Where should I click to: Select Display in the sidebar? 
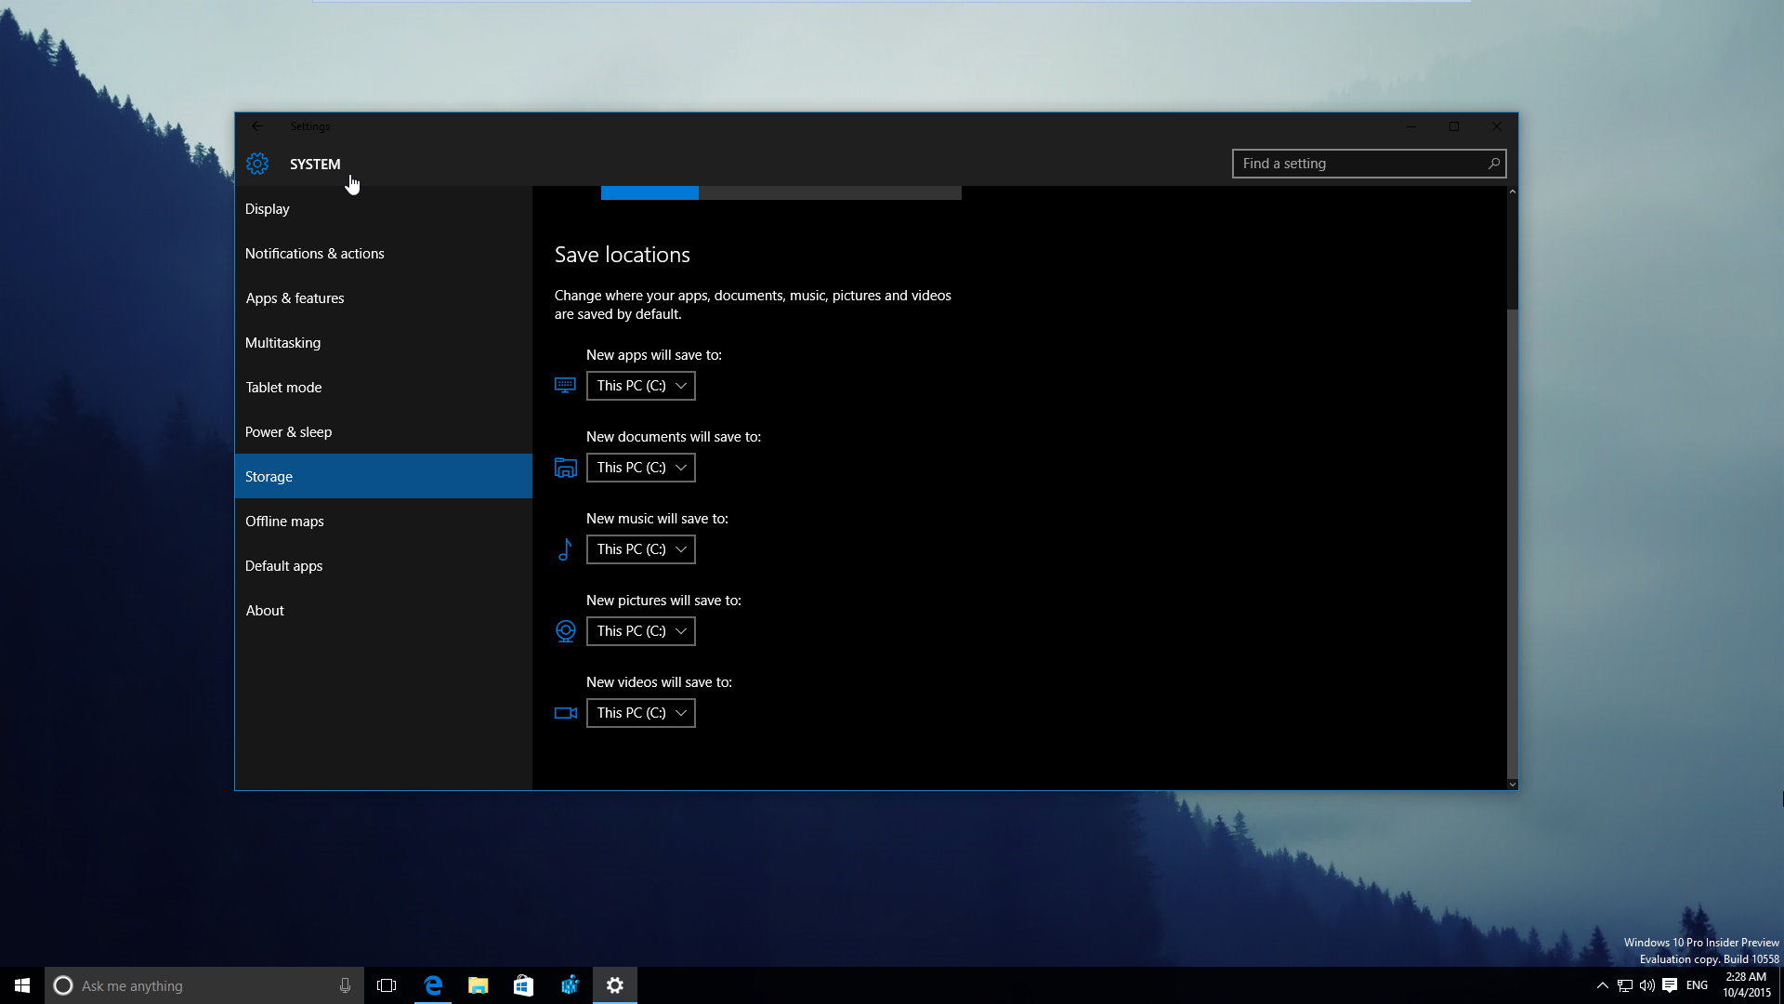pyautogui.click(x=268, y=209)
